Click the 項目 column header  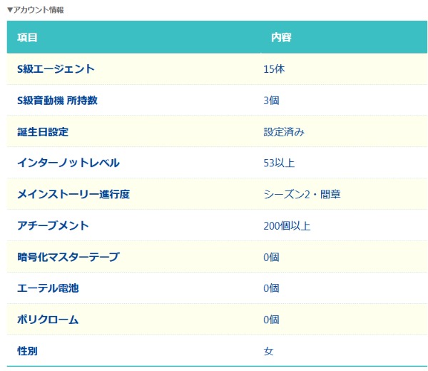click(28, 37)
